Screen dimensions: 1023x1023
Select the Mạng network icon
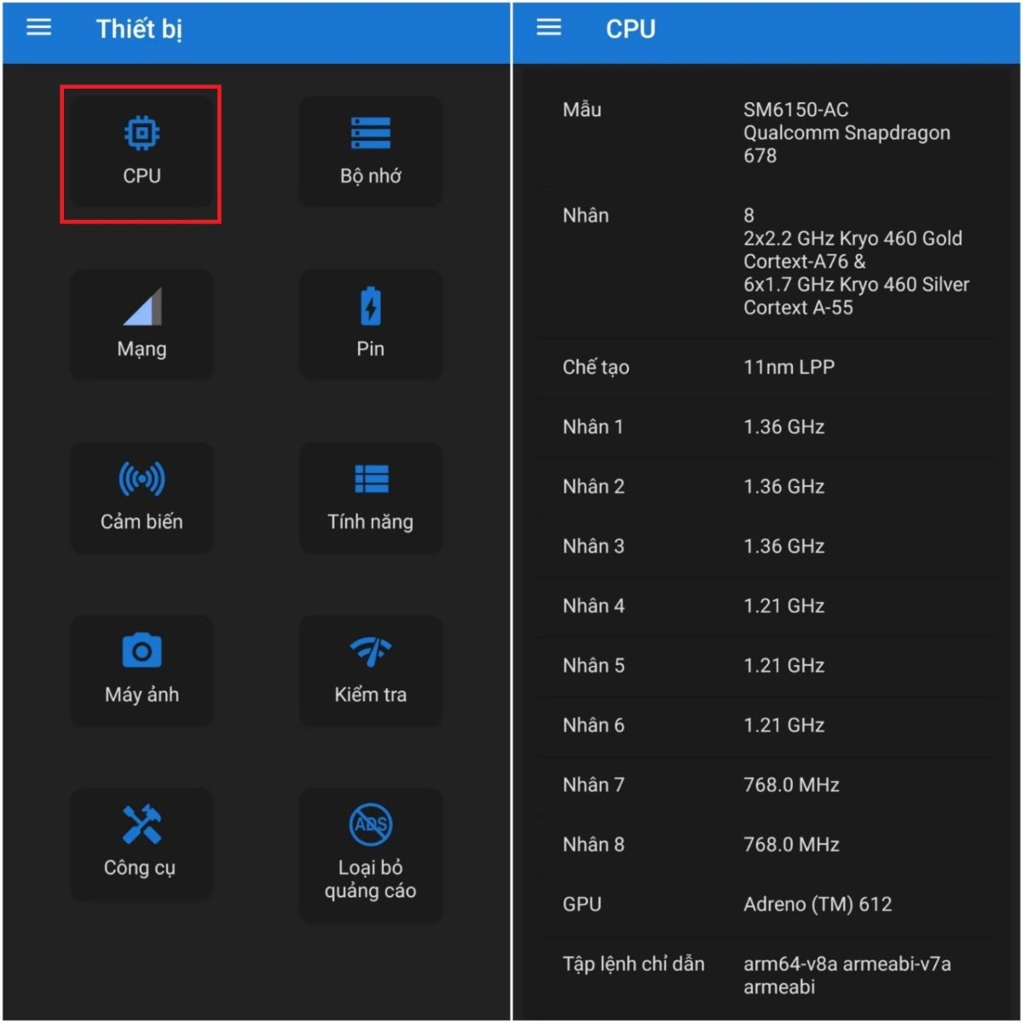click(142, 324)
